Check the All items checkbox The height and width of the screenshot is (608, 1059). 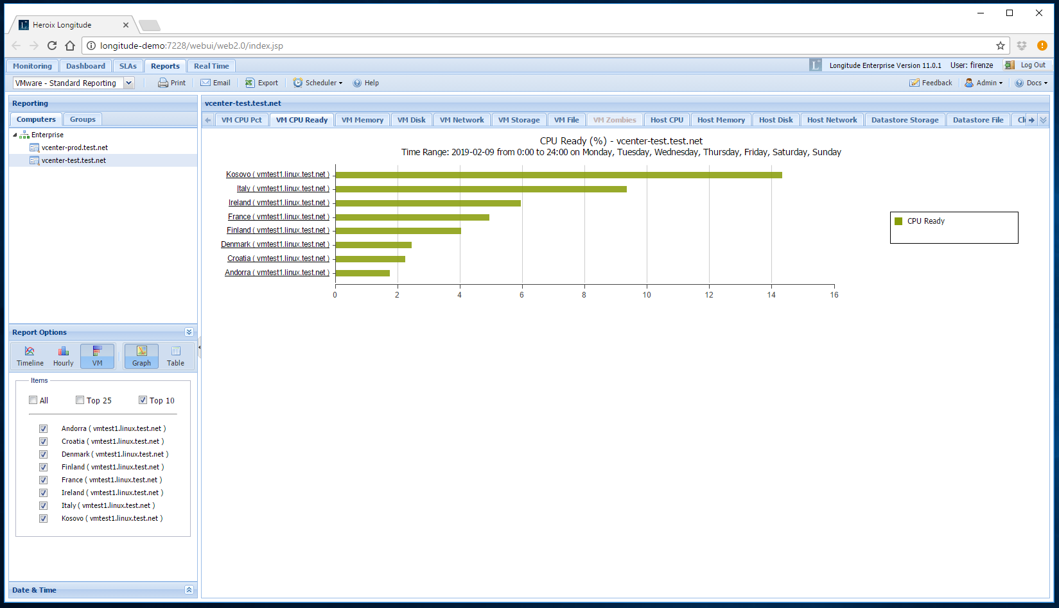tap(33, 400)
